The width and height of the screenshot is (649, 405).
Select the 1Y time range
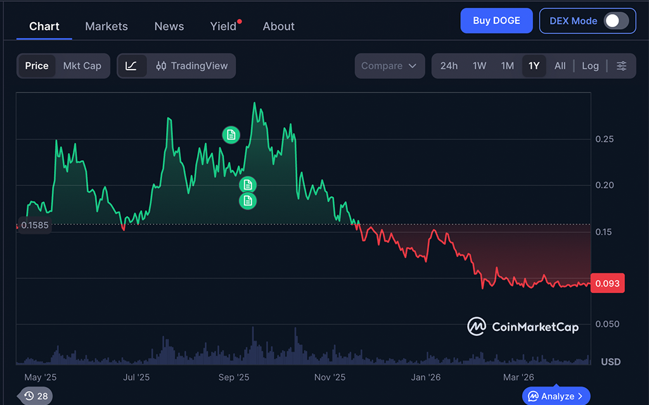coord(534,66)
